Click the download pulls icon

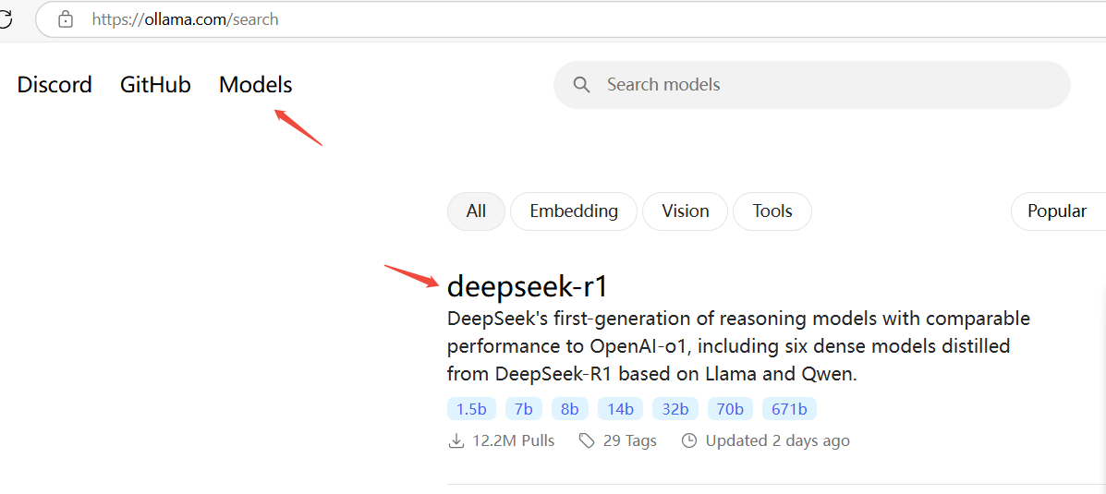pyautogui.click(x=456, y=441)
